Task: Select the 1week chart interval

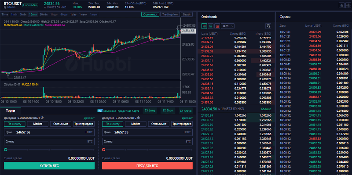Action: point(83,14)
